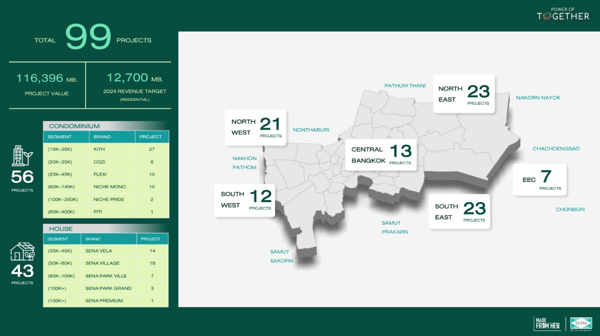Click the 12,700 MB. revenue target figure
600x336 pixels.
135,78
